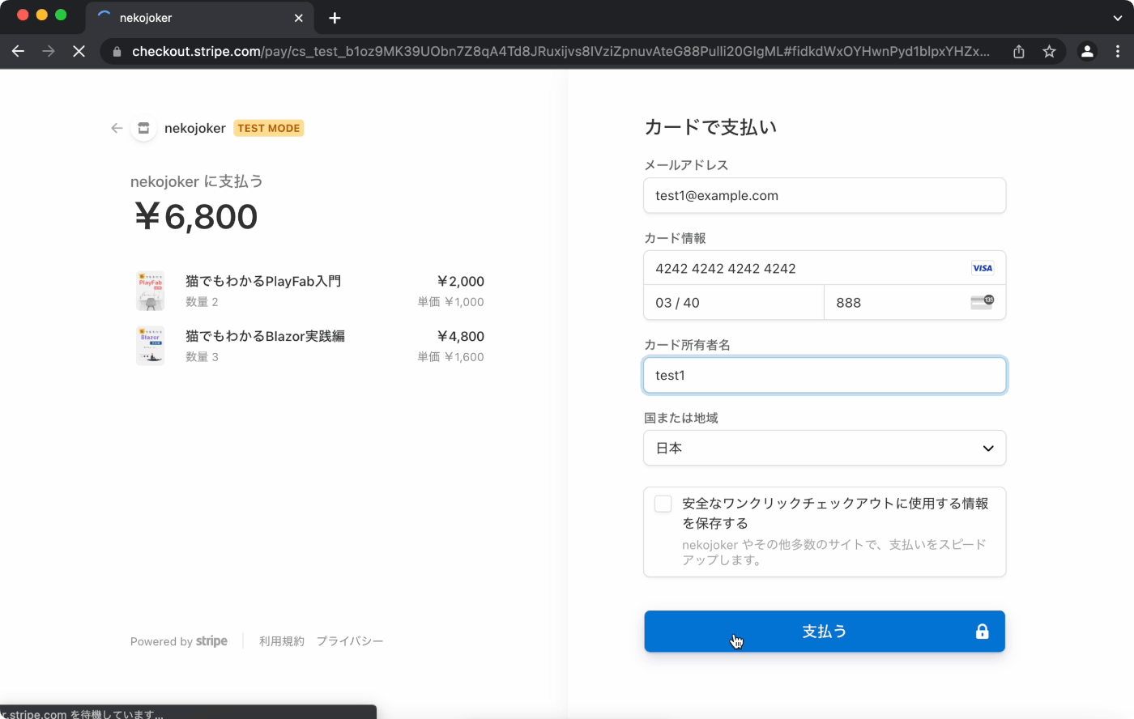Click the 国または地域 label
The image size is (1134, 719).
pyautogui.click(x=681, y=418)
